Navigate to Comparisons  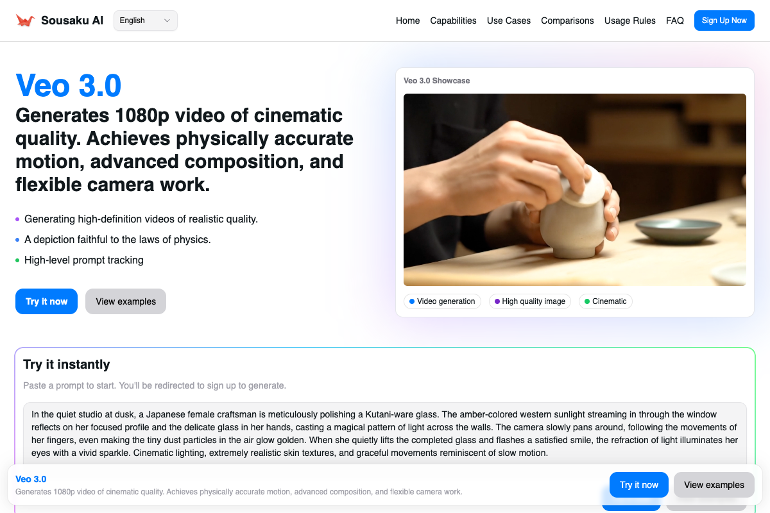click(x=567, y=21)
